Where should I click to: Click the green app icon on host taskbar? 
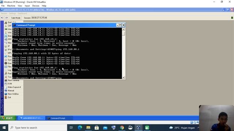pyautogui.click(x=147, y=128)
